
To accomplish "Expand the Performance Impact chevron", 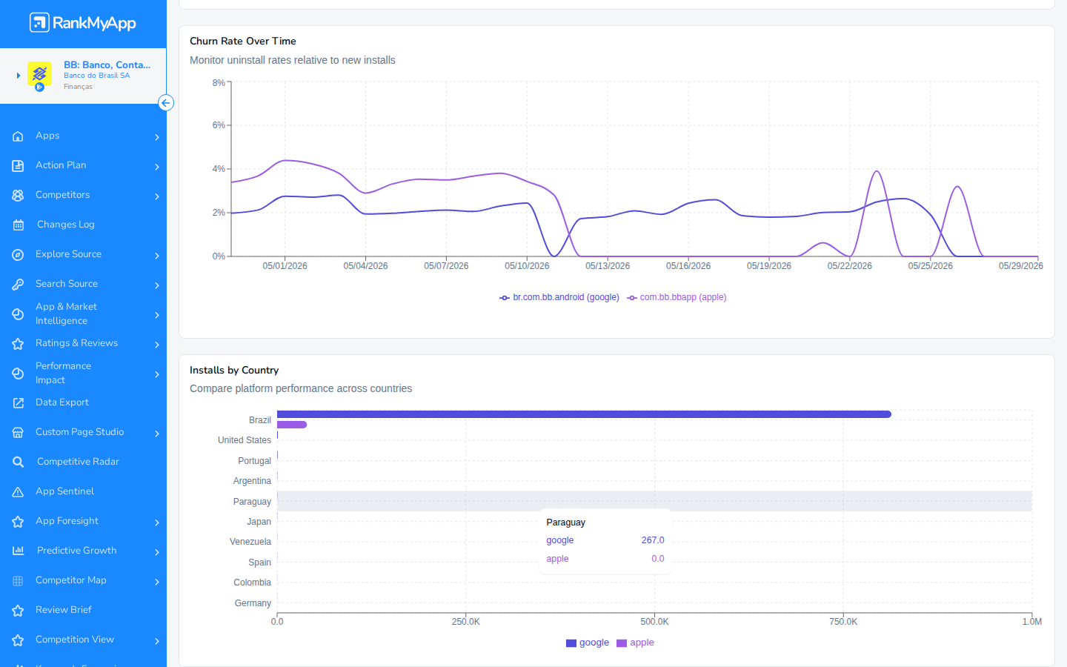I will tap(157, 374).
